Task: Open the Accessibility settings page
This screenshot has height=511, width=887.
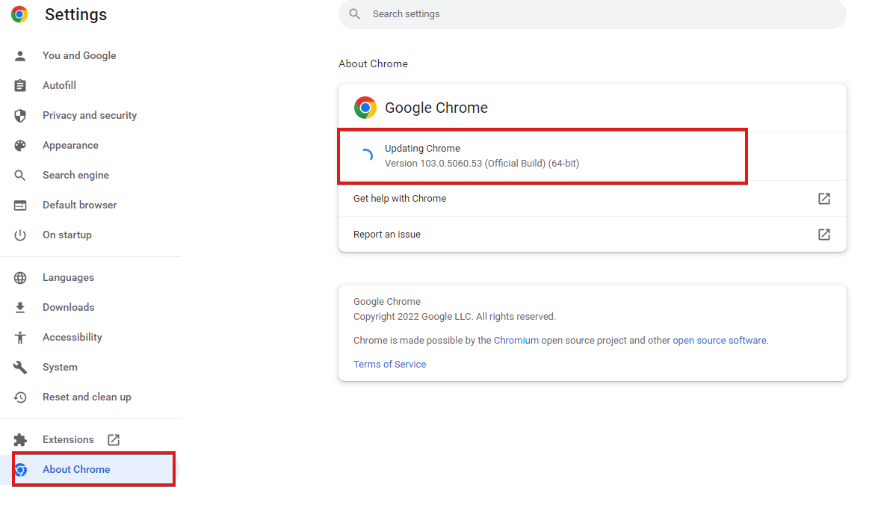Action: tap(72, 338)
